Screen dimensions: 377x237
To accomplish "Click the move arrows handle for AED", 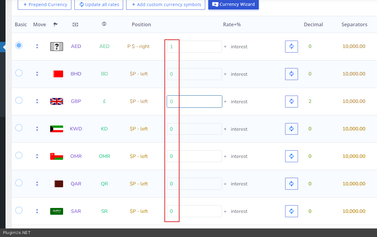I will [x=37, y=46].
